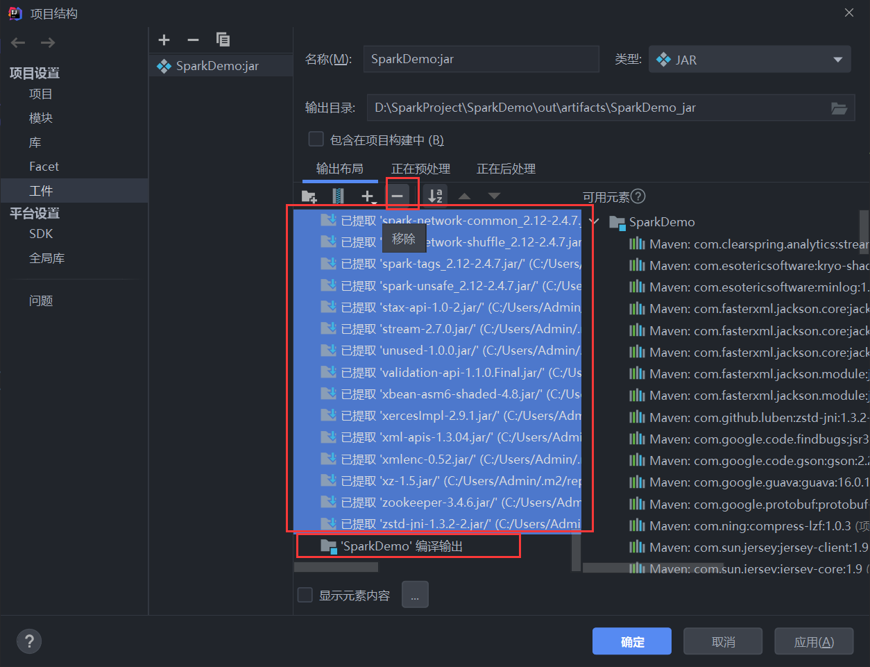870x667 pixels.
Task: Click the blue OK confirm button
Action: point(632,641)
